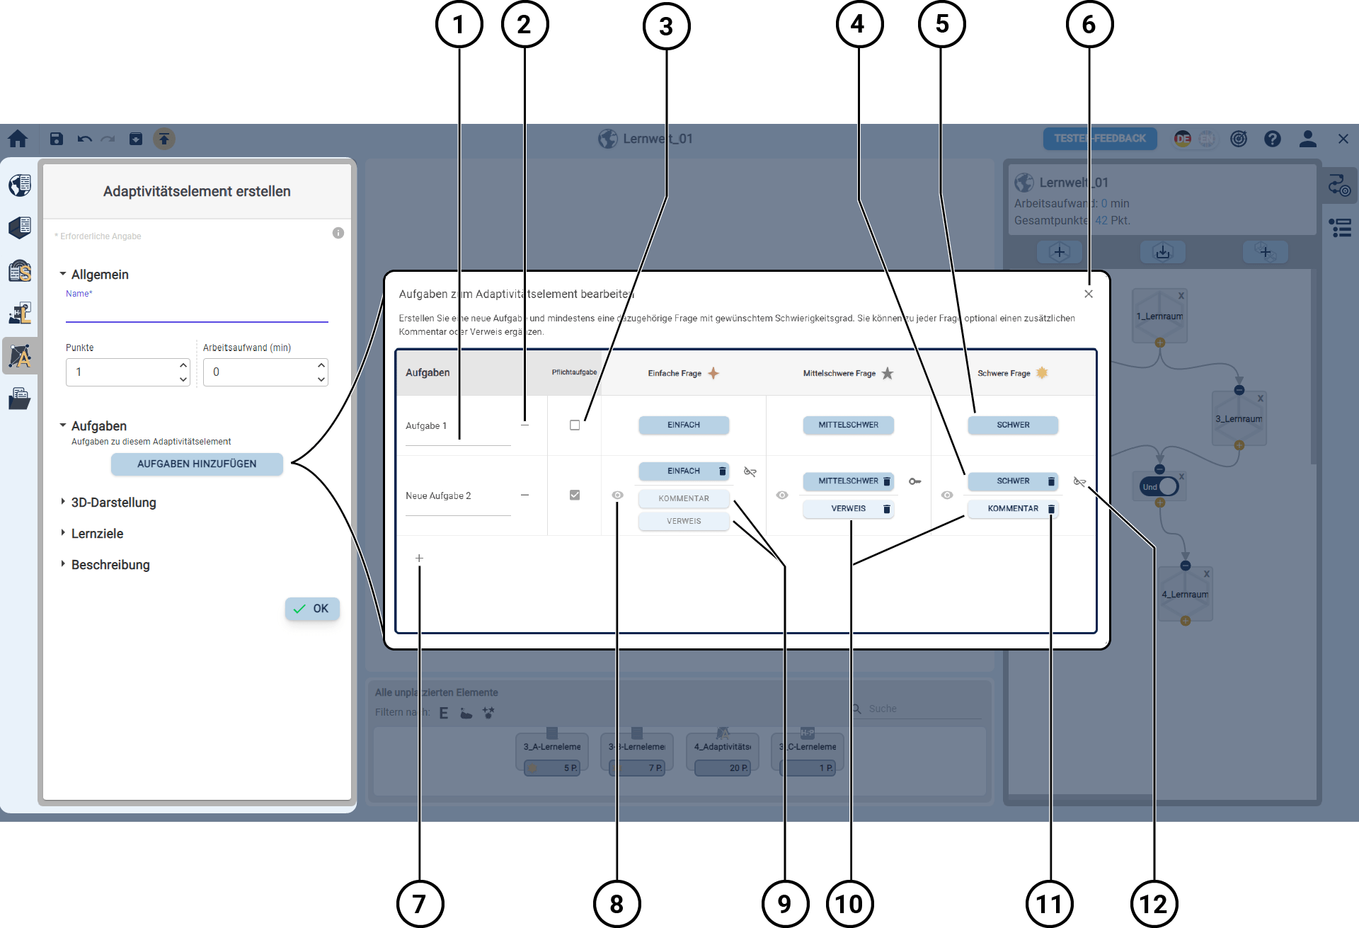Click the Name input field
The image size is (1359, 928).
197,311
